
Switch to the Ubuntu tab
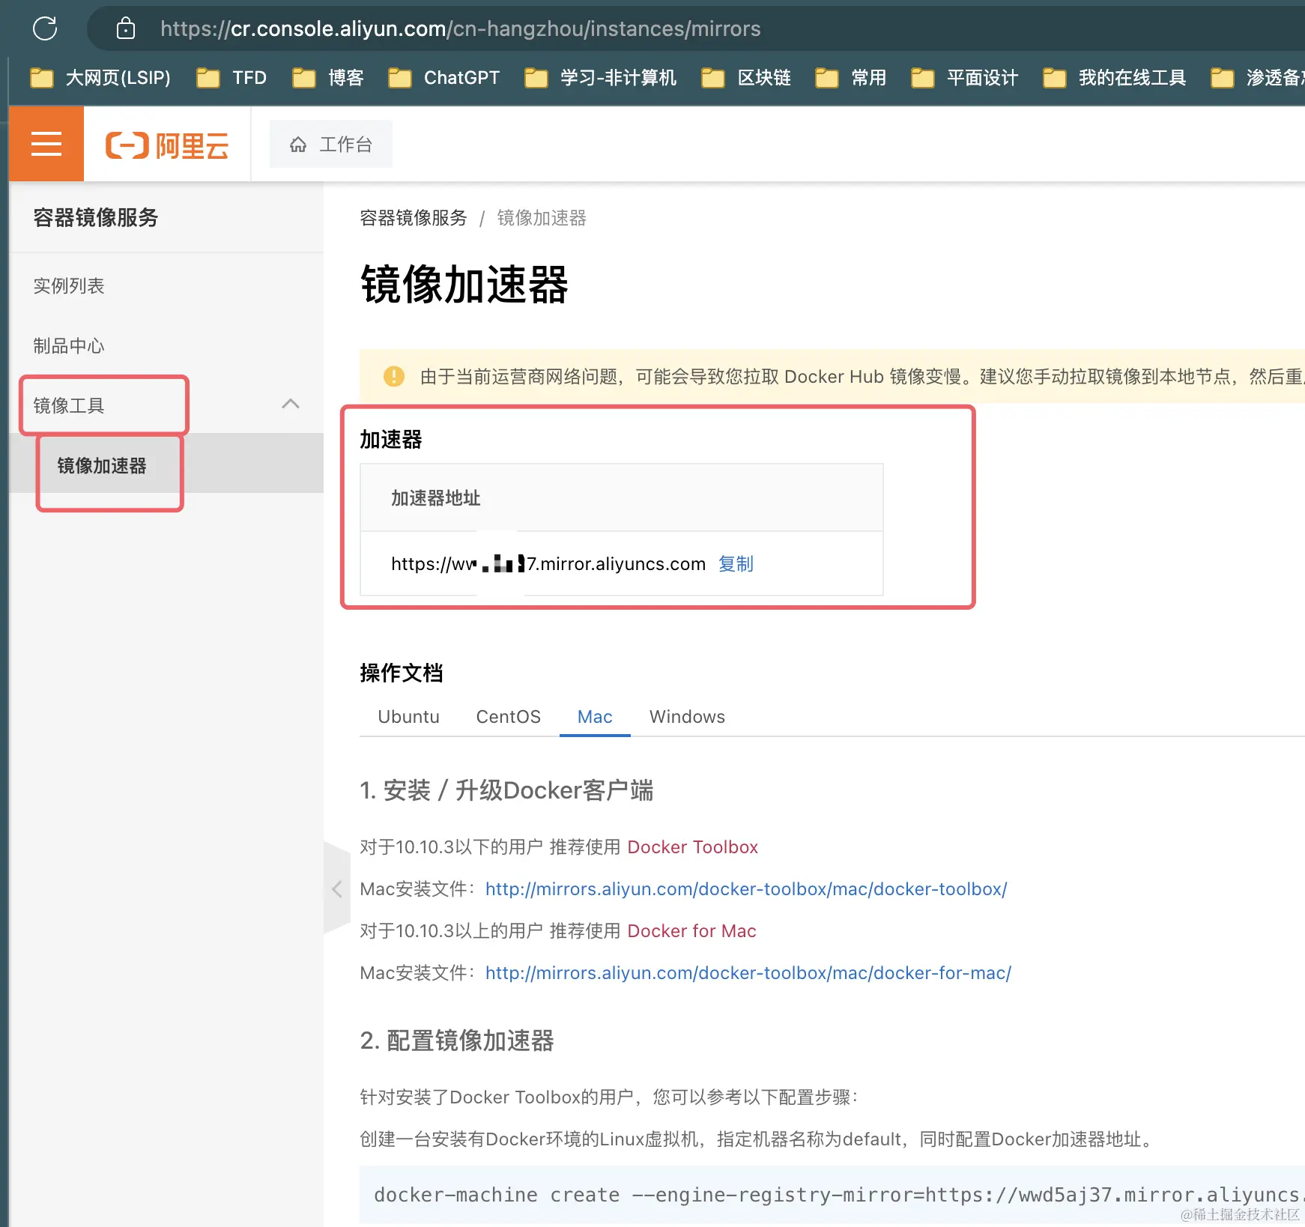pyautogui.click(x=408, y=717)
